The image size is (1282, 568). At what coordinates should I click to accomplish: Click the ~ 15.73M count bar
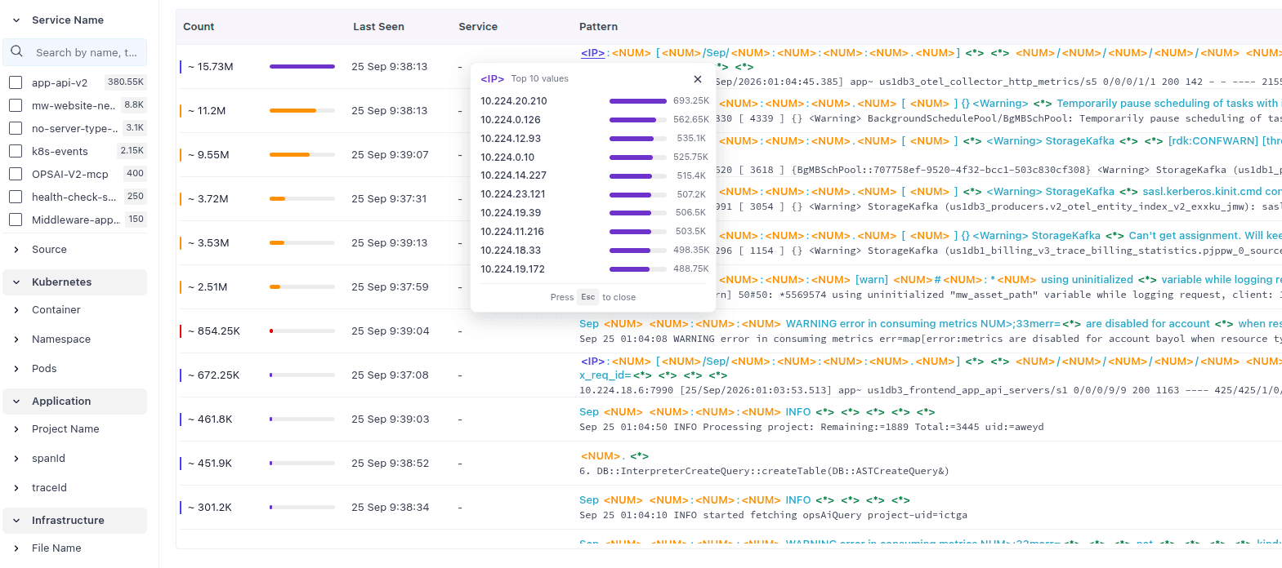pyautogui.click(x=302, y=67)
